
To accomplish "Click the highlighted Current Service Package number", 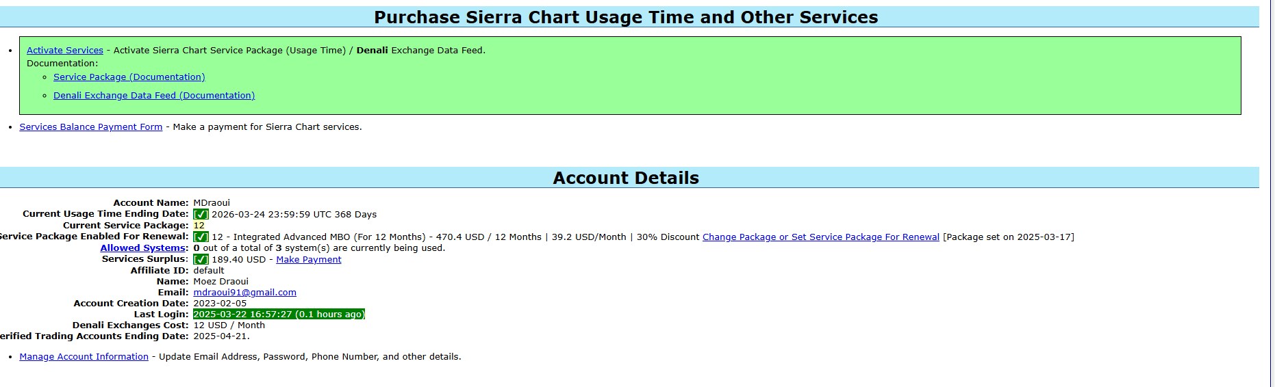I will [199, 226].
